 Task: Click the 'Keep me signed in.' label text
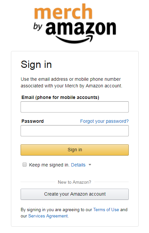click(x=49, y=165)
